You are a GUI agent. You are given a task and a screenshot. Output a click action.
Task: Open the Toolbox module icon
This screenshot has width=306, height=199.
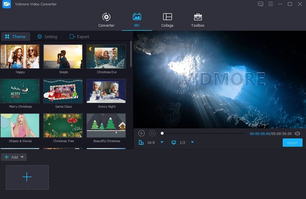pos(198,17)
